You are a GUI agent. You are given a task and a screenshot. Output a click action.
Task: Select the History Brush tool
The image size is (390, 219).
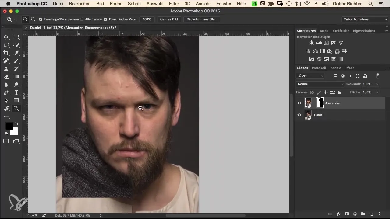16,69
